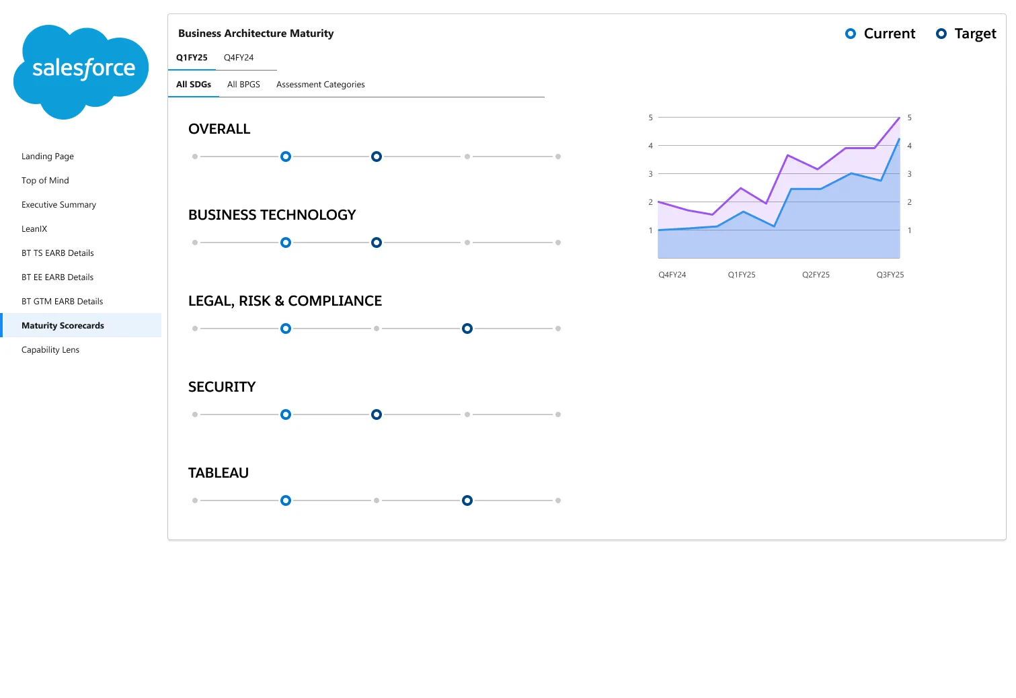Click first level dot on TABLEAU scale
Screen dimensions: 1016x698
point(195,500)
